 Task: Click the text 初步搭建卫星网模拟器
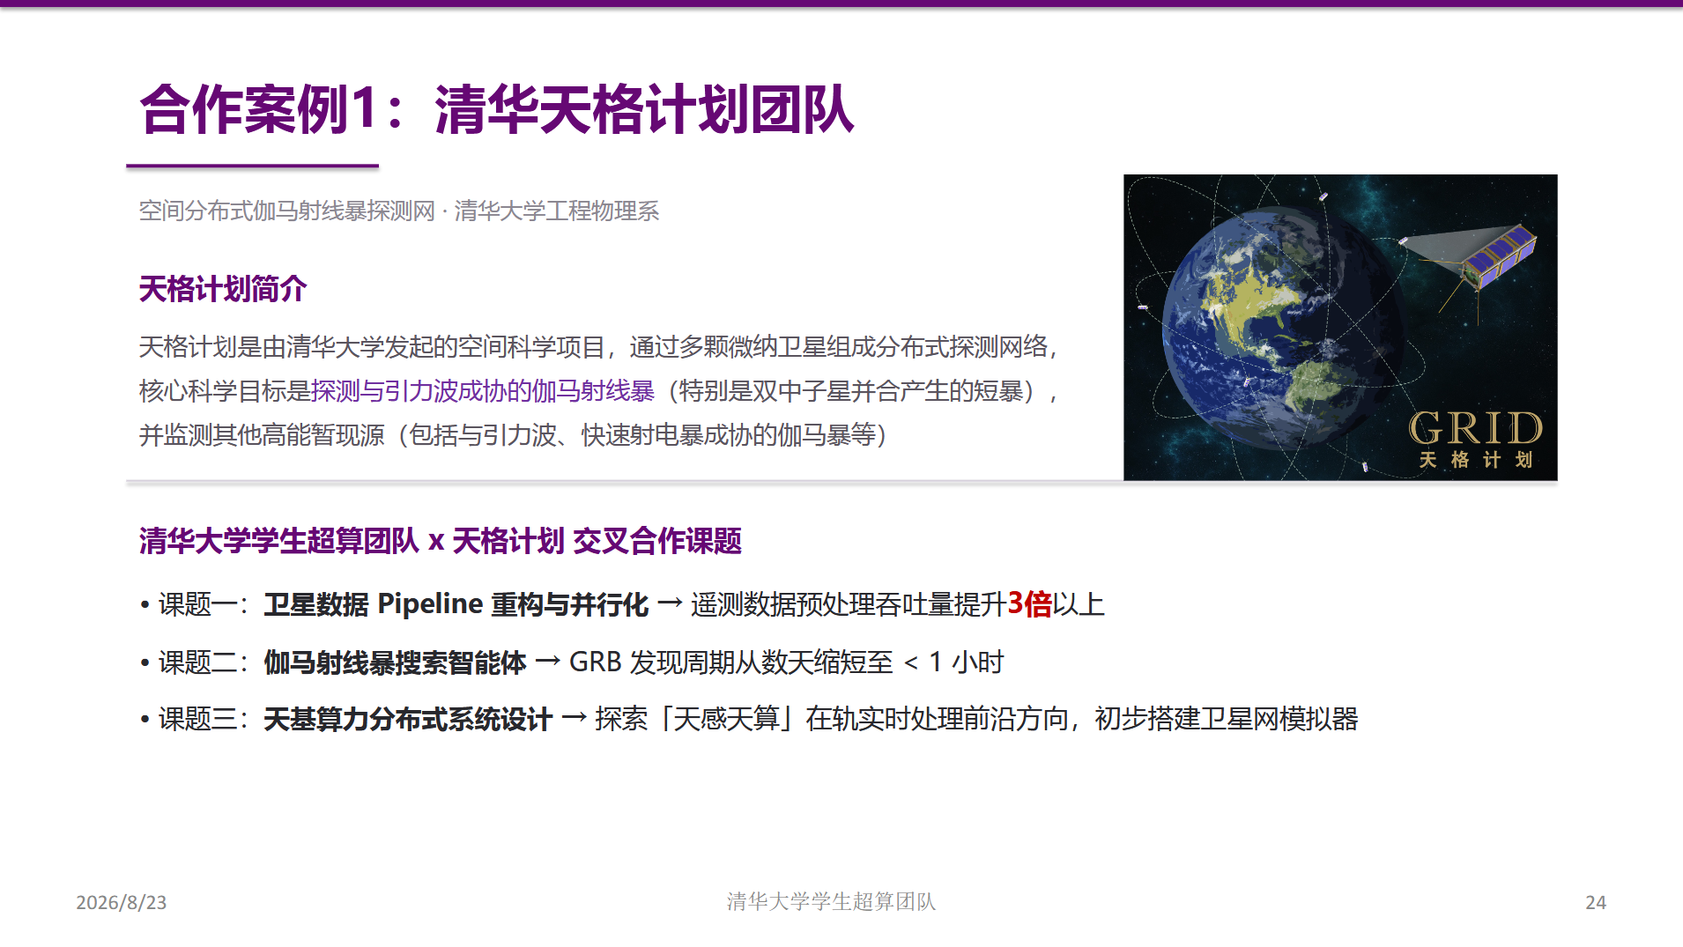1227,719
